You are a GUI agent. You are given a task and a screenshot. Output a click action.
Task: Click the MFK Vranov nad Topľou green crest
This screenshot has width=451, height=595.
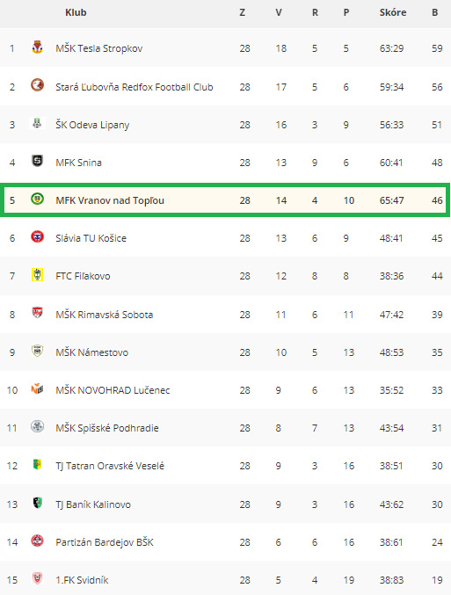(x=37, y=199)
